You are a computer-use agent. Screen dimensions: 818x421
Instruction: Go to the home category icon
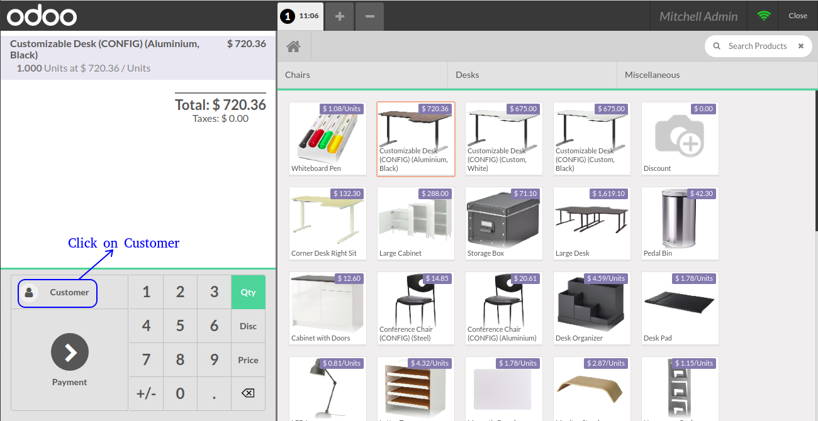click(x=293, y=46)
